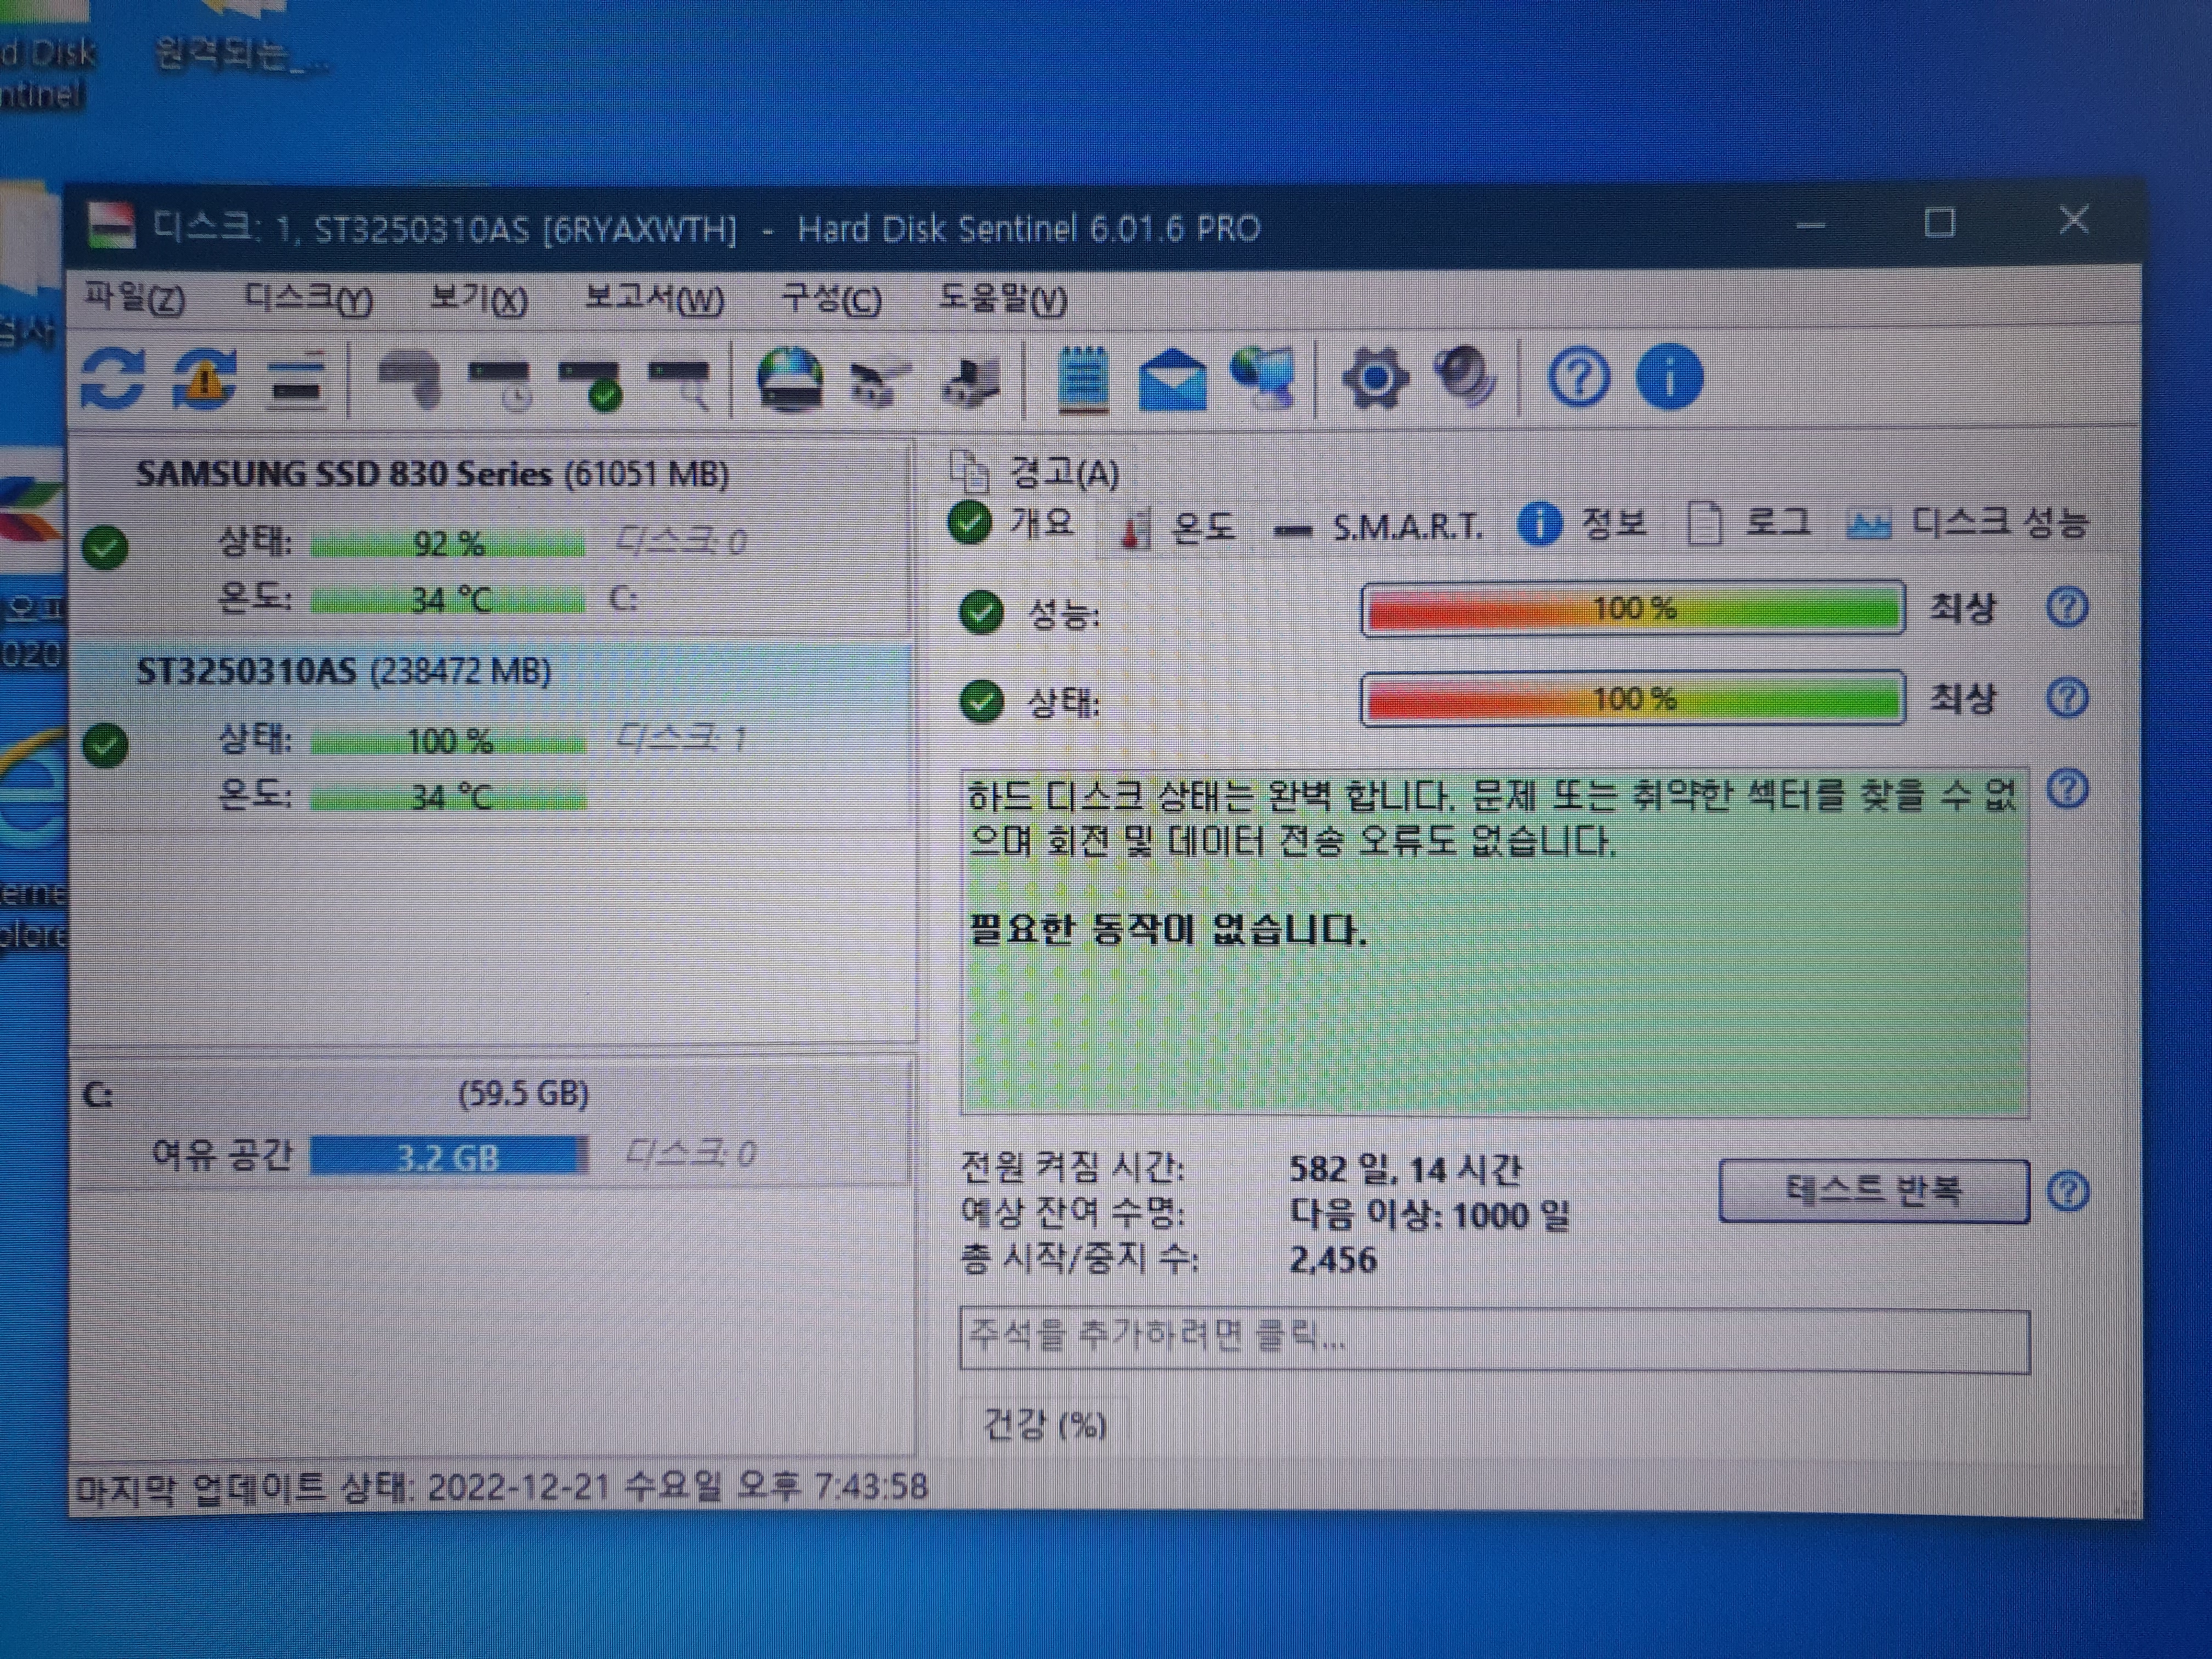This screenshot has height=1659, width=2212.
Task: Click ST3250310AS 100 % health bar
Action: tap(448, 741)
